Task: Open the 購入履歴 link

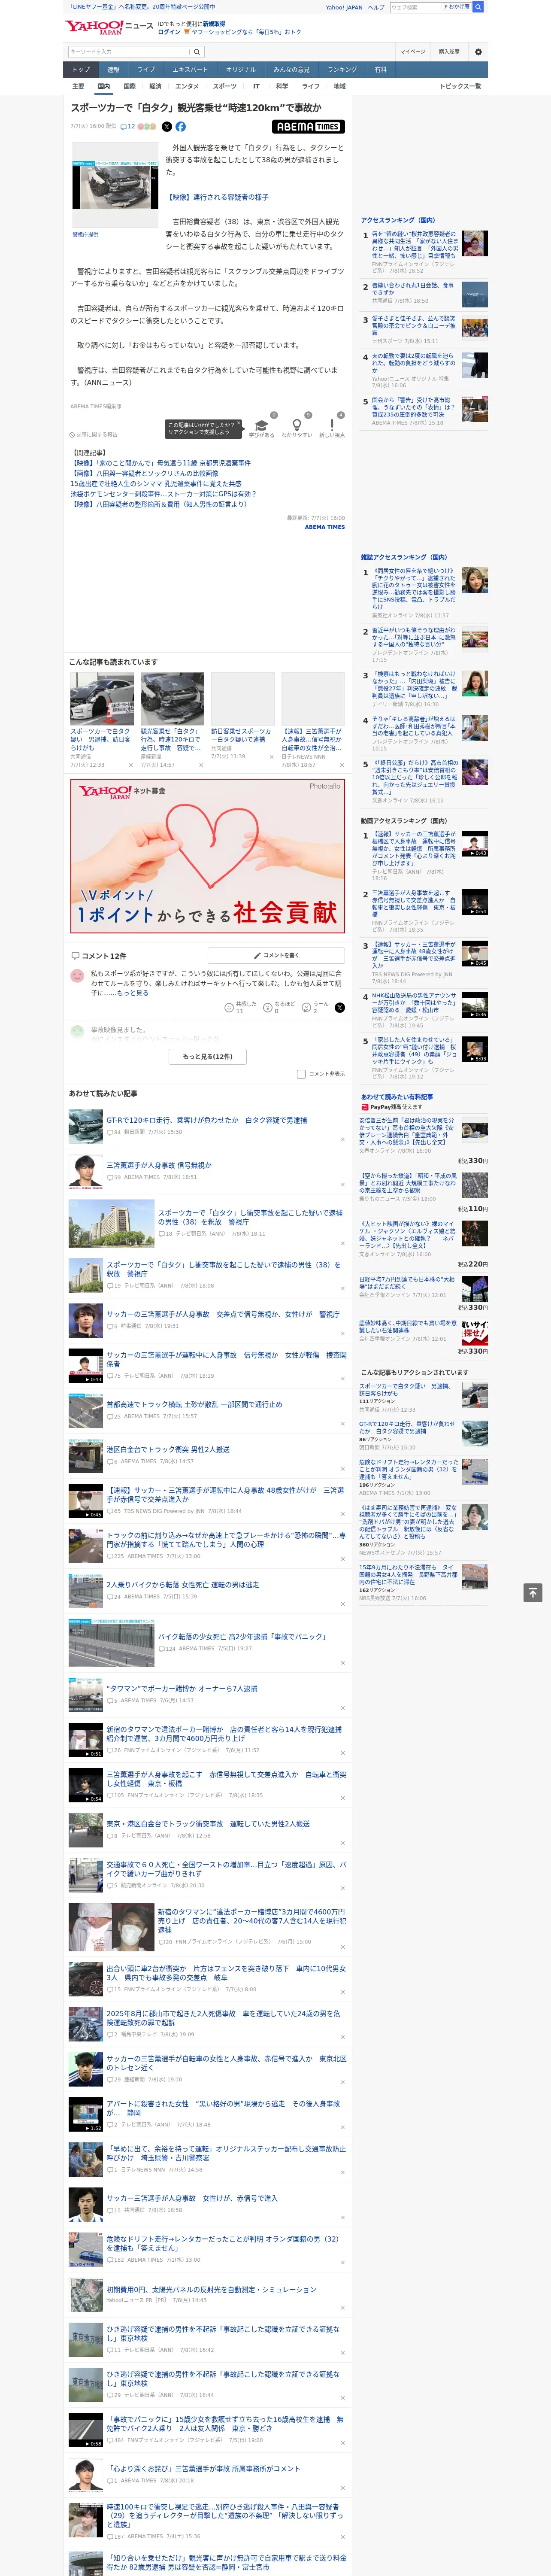Action: pos(449,52)
